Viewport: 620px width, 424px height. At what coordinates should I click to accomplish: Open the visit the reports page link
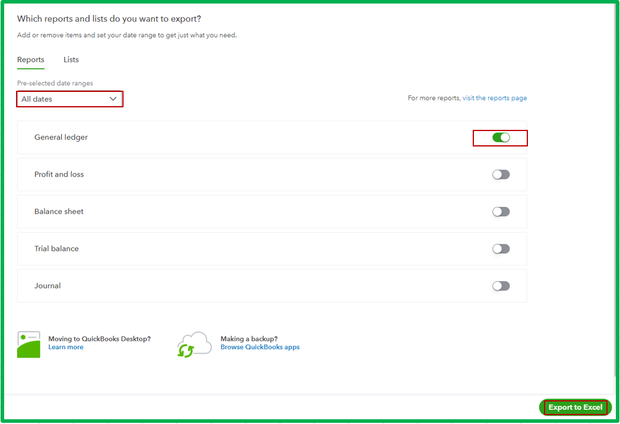[x=495, y=98]
